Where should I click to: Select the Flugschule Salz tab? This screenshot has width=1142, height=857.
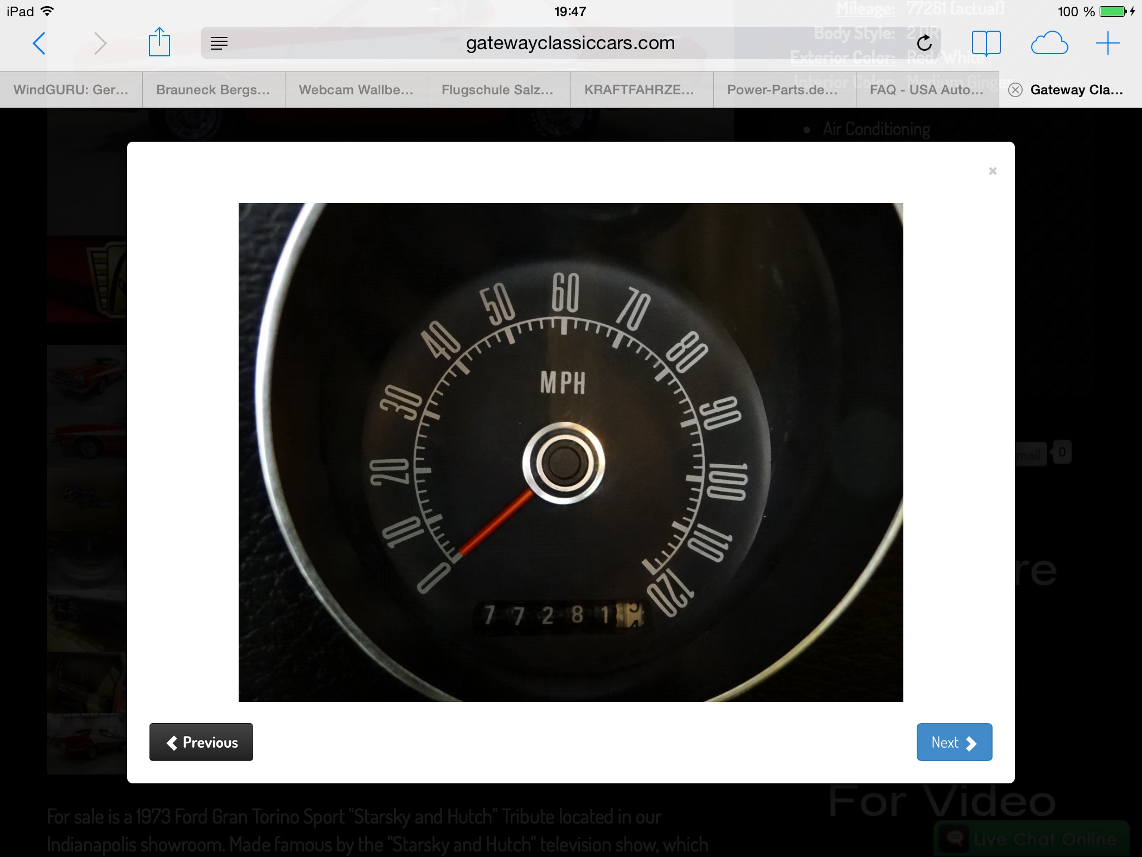(497, 90)
